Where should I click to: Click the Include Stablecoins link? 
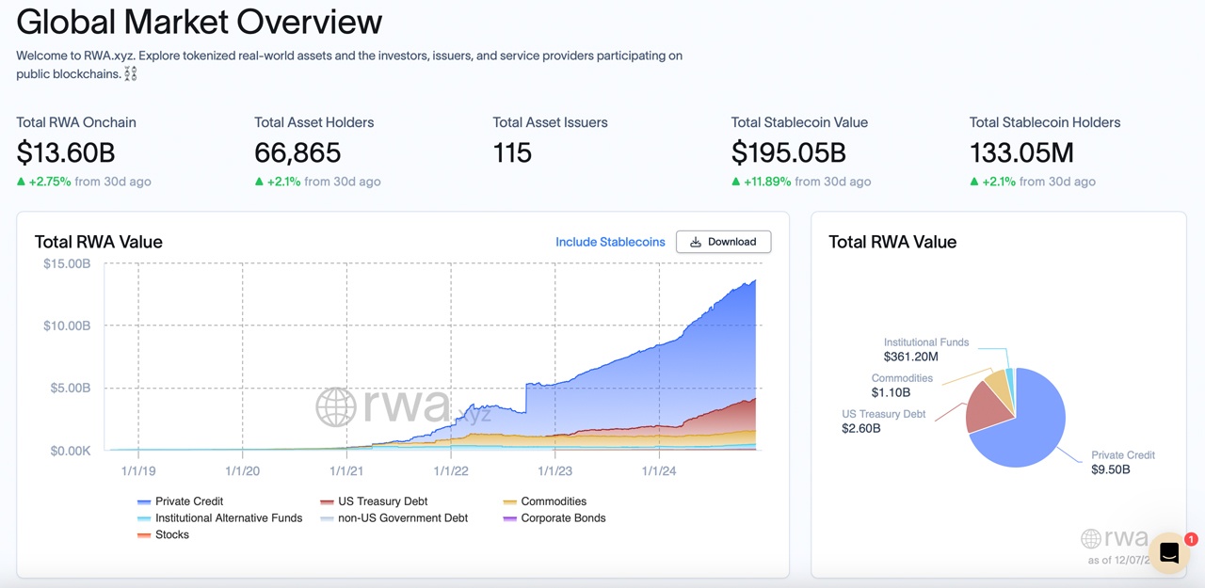click(610, 242)
